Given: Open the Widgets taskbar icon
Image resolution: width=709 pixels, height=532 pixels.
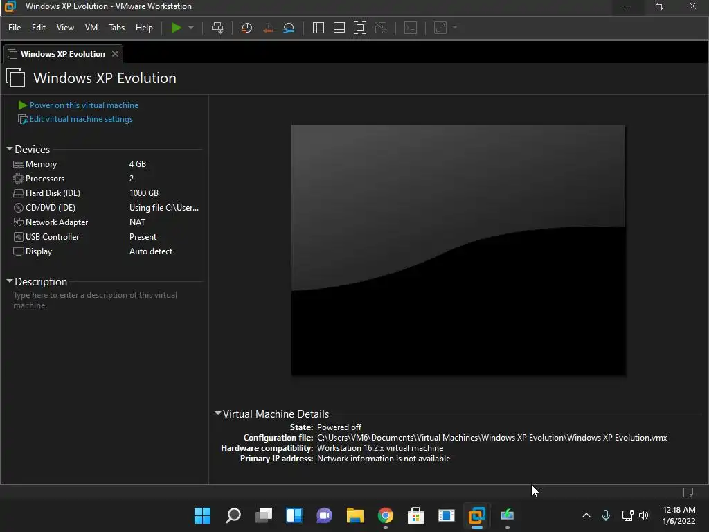Looking at the screenshot, I should click(x=294, y=515).
